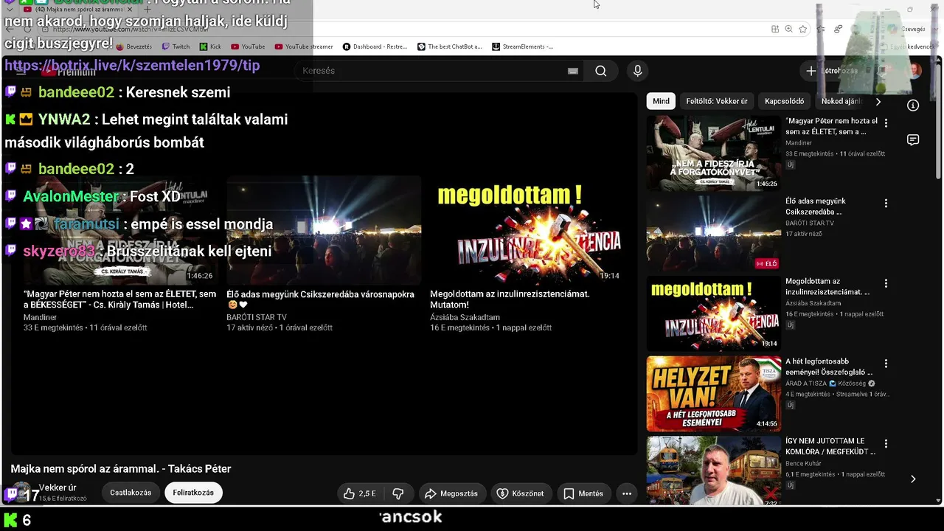Open the 'HELYZET VAN!' video thumbnail
Viewport: 944px width, 531px height.
coord(713,394)
